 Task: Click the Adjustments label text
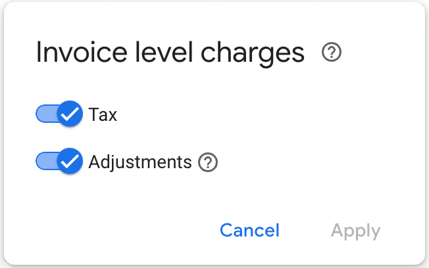(140, 162)
